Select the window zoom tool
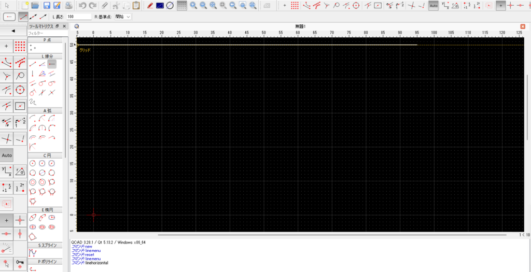This screenshot has width=531, height=272. [243, 5]
